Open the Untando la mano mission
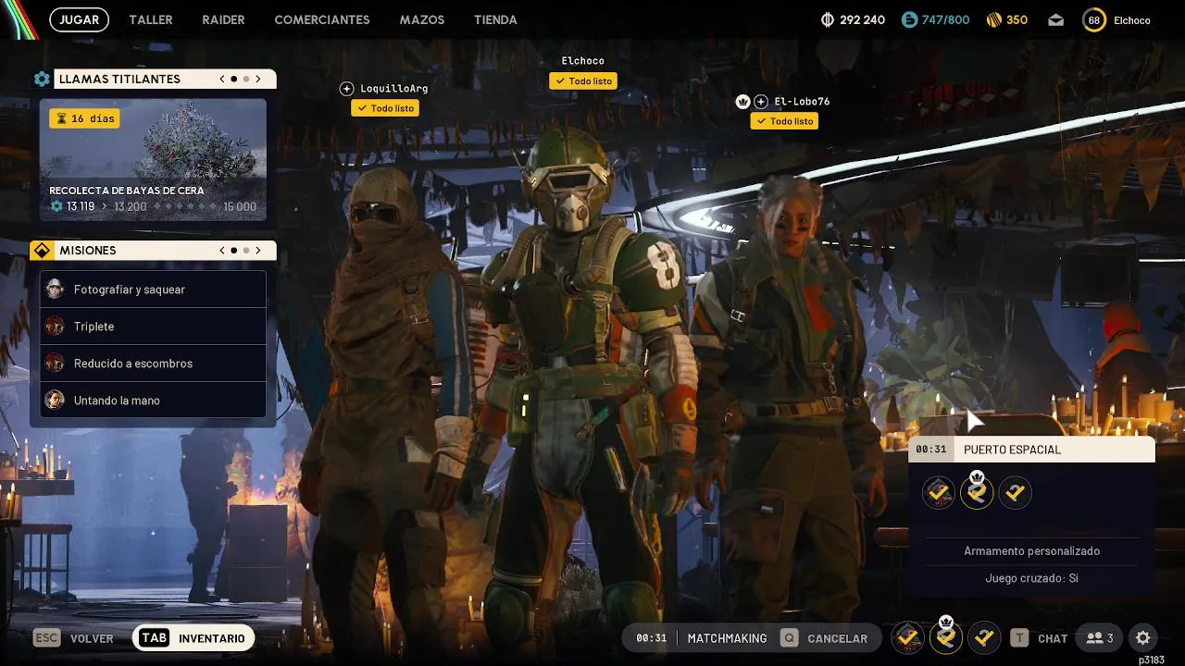 coord(153,401)
